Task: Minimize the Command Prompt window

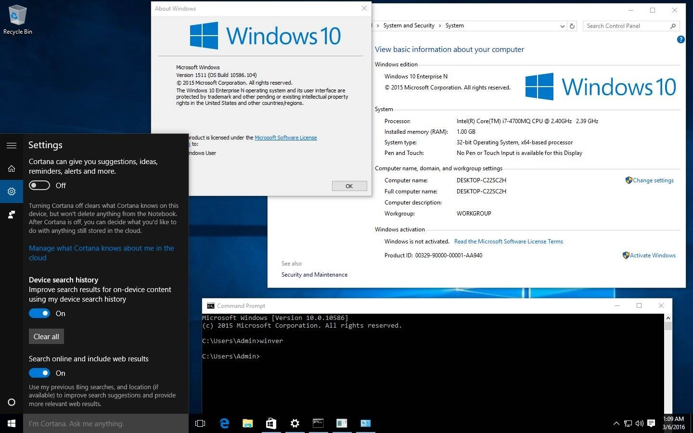Action: (x=617, y=306)
